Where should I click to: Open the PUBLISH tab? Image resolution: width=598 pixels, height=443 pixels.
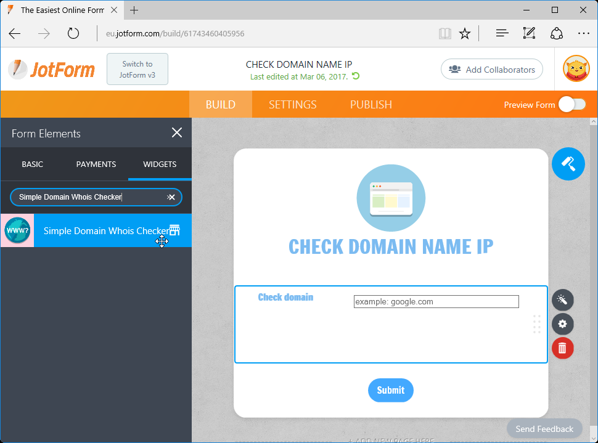point(371,105)
